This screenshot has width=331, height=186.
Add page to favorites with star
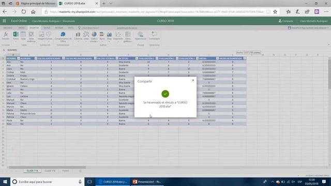tap(275, 12)
